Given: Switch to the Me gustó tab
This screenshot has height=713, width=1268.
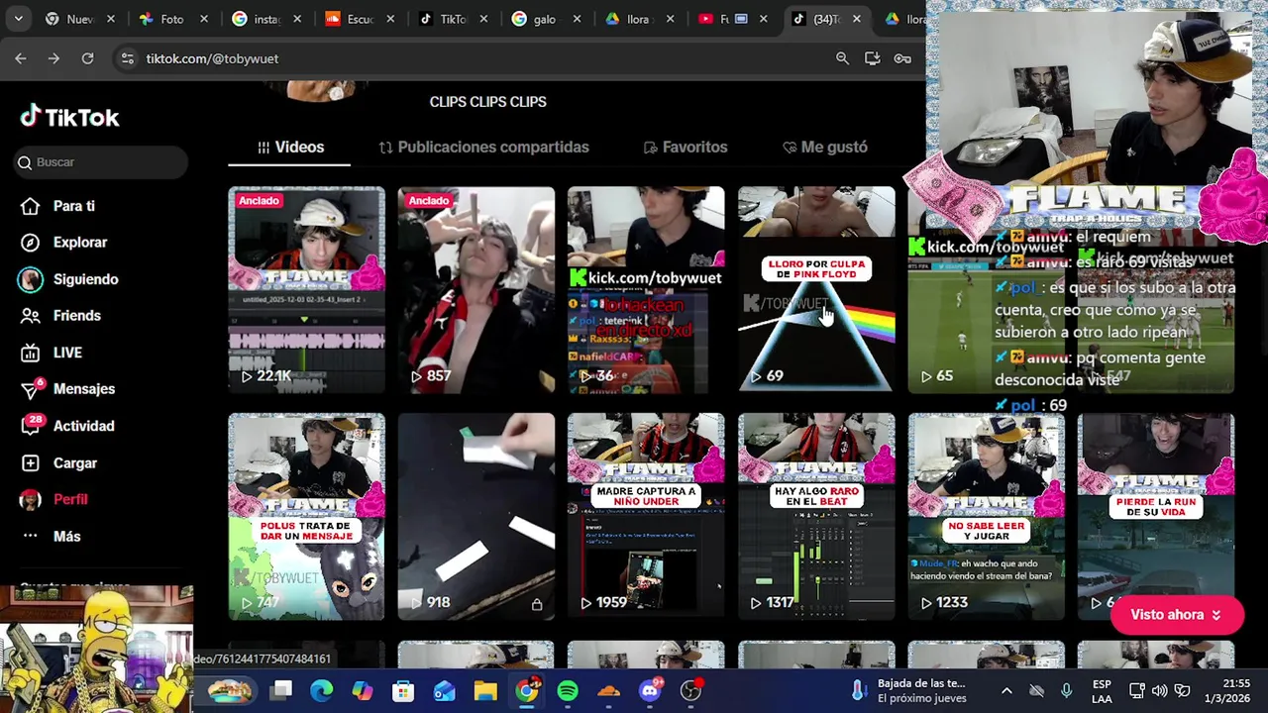Looking at the screenshot, I should pyautogui.click(x=824, y=147).
